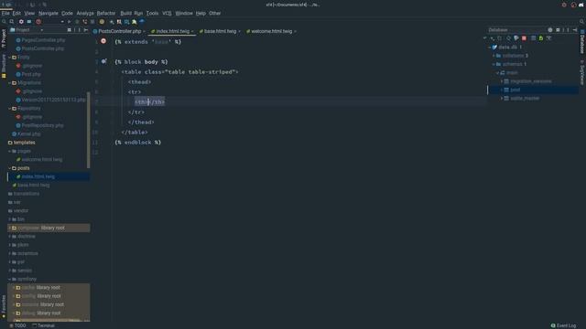
Task: Open the Refactor menu
Action: pos(106,13)
